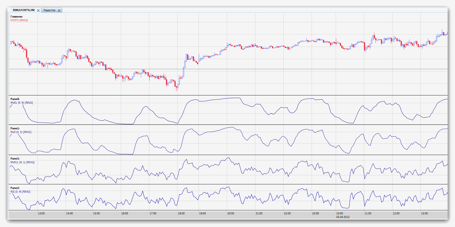455x227 pixels.
Task: Click the 23:00 time axis label
Action: (x=316, y=213)
